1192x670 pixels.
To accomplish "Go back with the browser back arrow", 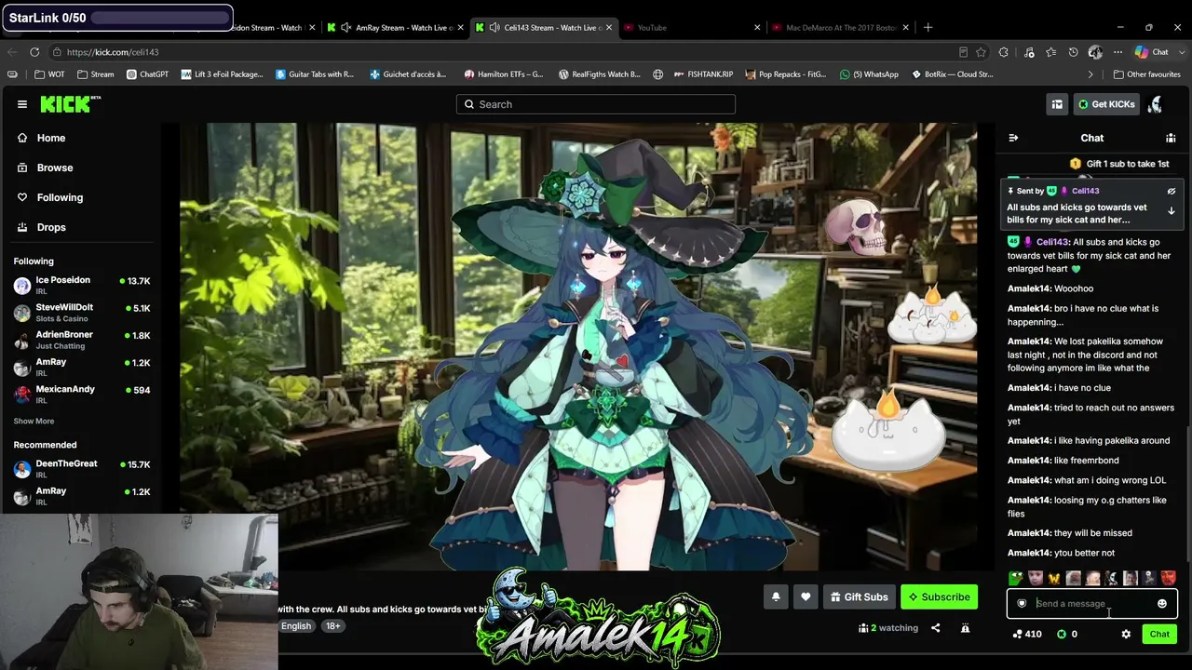I will [x=12, y=52].
